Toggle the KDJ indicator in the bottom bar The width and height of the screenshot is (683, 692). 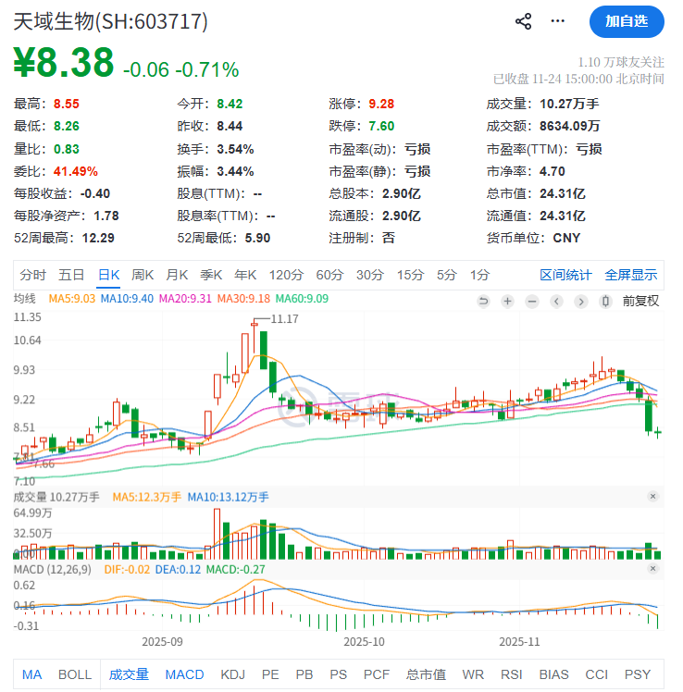(x=233, y=674)
